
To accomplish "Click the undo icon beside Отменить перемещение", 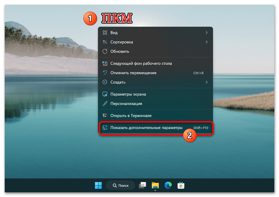I will (x=105, y=73).
